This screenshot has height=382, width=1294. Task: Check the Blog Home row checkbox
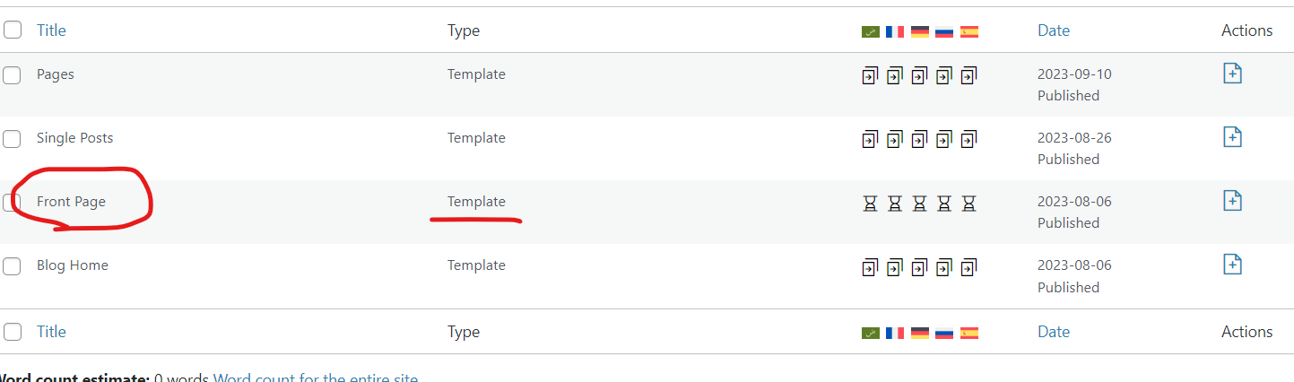12,266
